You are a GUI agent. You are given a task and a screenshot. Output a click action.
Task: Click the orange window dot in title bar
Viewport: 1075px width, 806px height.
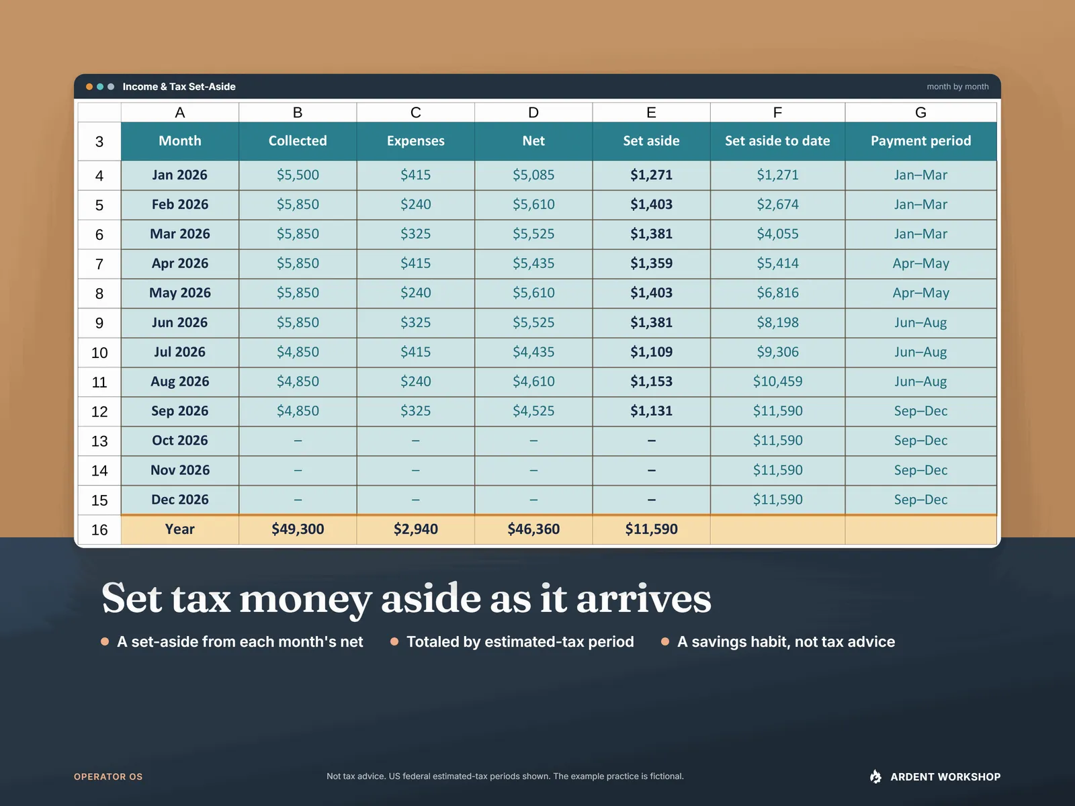pyautogui.click(x=89, y=87)
